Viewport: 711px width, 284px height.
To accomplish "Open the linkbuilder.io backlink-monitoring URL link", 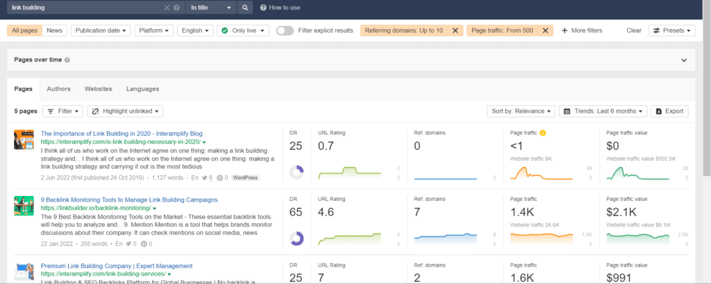I will (95, 208).
